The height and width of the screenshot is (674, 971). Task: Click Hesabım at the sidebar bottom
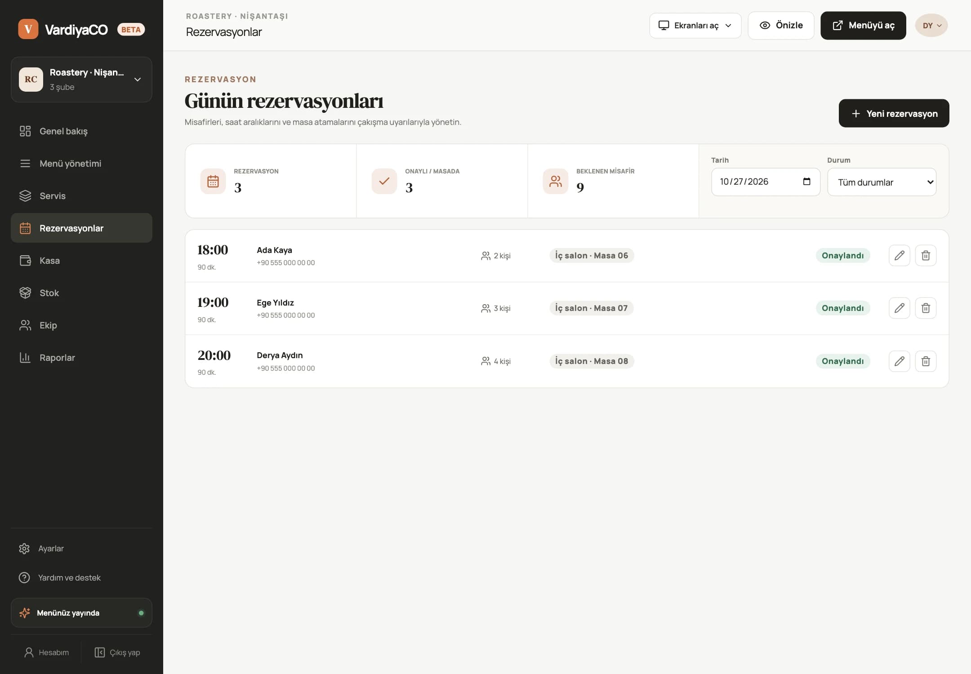pyautogui.click(x=46, y=652)
